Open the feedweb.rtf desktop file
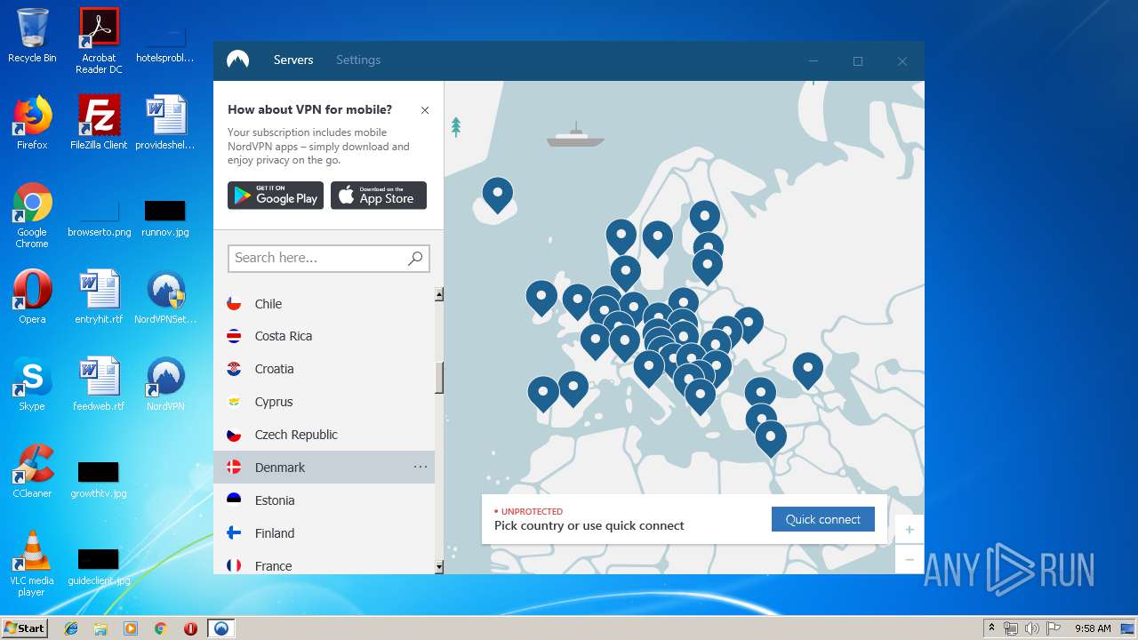The width and height of the screenshot is (1138, 640). click(x=99, y=384)
